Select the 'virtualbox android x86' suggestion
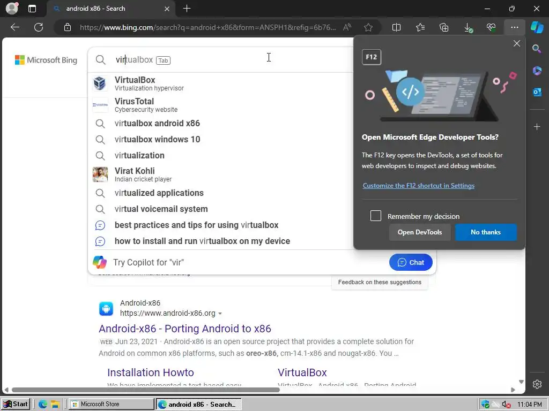Viewport: 549px width, 411px height. (220, 124)
